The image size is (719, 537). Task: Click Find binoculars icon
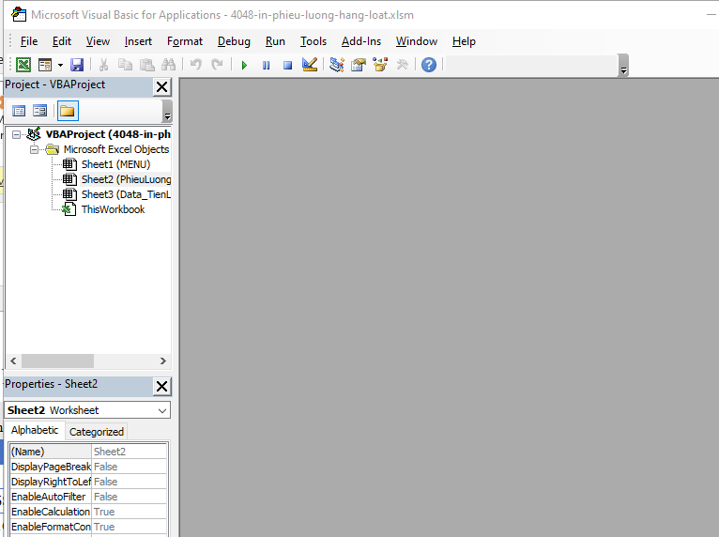[x=168, y=65]
